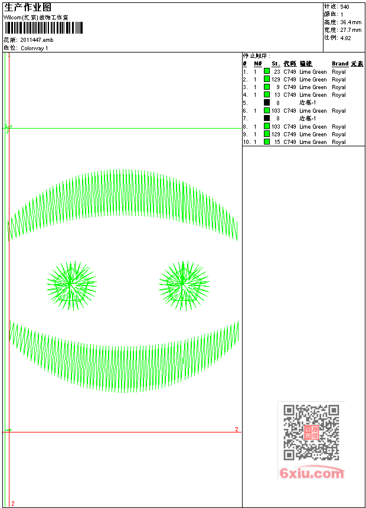Select the height value '36.4mm'
The image size is (366, 508).
tap(351, 22)
